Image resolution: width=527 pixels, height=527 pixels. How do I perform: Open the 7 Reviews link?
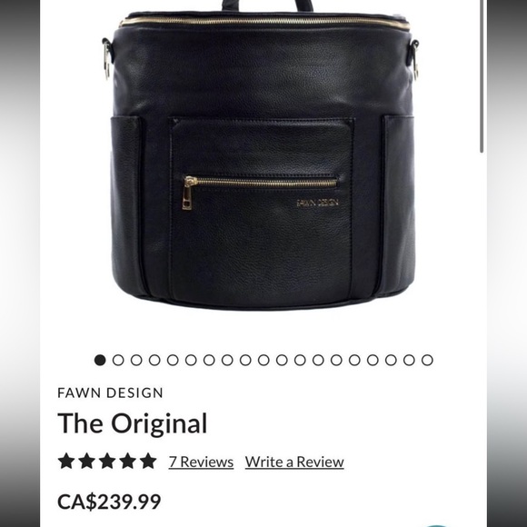coord(201,462)
